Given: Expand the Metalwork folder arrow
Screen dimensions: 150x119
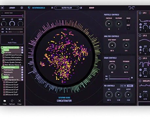Looking at the screenshot, I should click(x=3, y=72).
